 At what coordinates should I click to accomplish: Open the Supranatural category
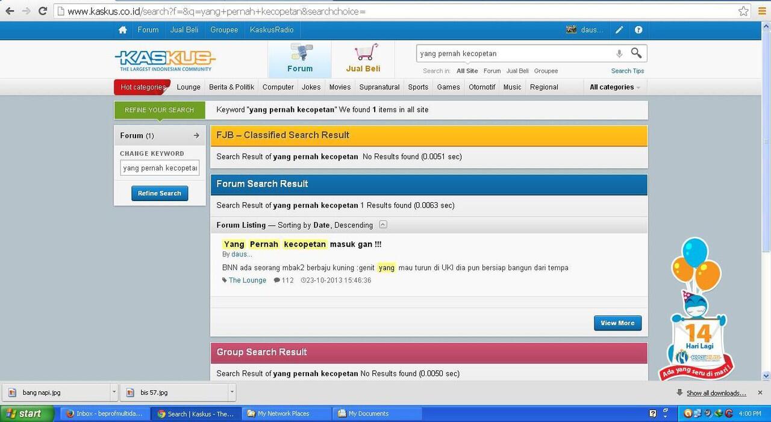point(379,87)
